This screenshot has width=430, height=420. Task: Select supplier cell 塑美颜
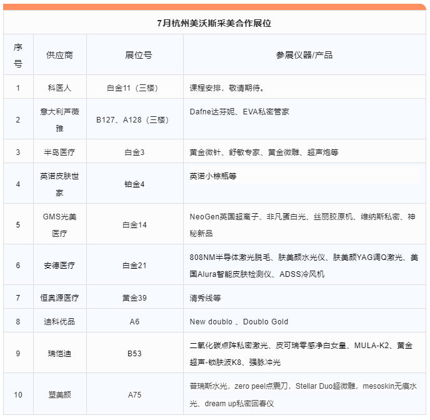[59, 395]
